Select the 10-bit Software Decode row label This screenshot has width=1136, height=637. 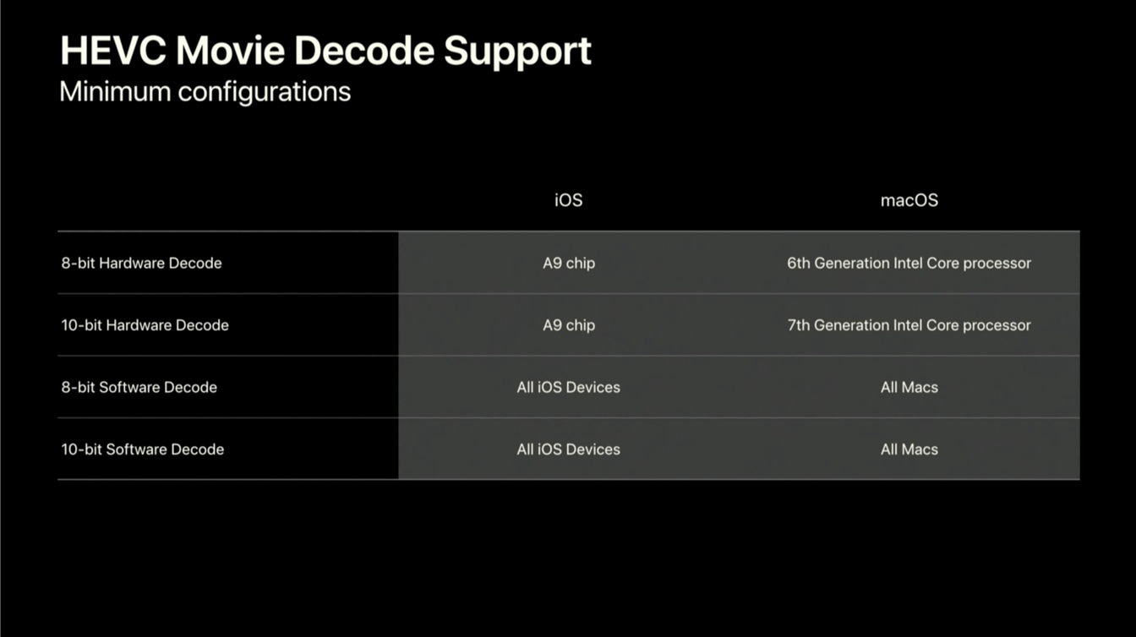click(x=142, y=449)
